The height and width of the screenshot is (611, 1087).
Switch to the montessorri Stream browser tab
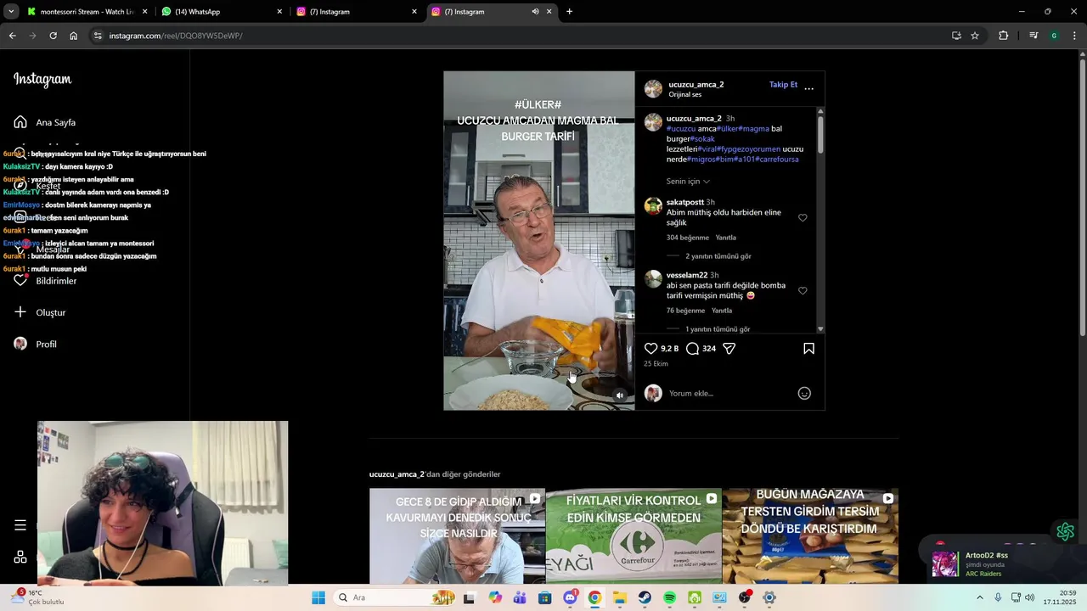tap(87, 12)
